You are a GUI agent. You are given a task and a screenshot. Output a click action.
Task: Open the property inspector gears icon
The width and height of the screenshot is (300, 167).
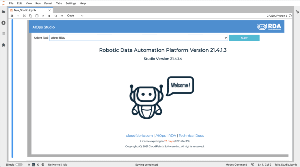297,12
